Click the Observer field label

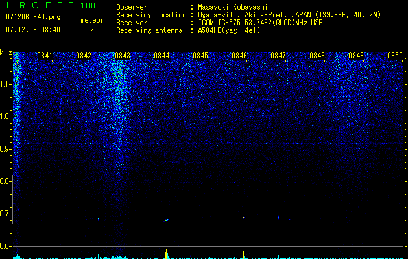[x=132, y=7]
